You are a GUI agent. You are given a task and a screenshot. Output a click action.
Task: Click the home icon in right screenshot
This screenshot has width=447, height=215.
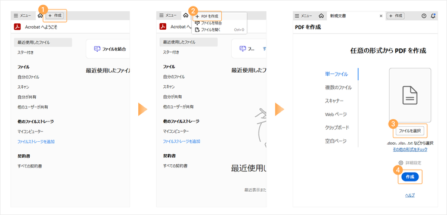[321, 16]
